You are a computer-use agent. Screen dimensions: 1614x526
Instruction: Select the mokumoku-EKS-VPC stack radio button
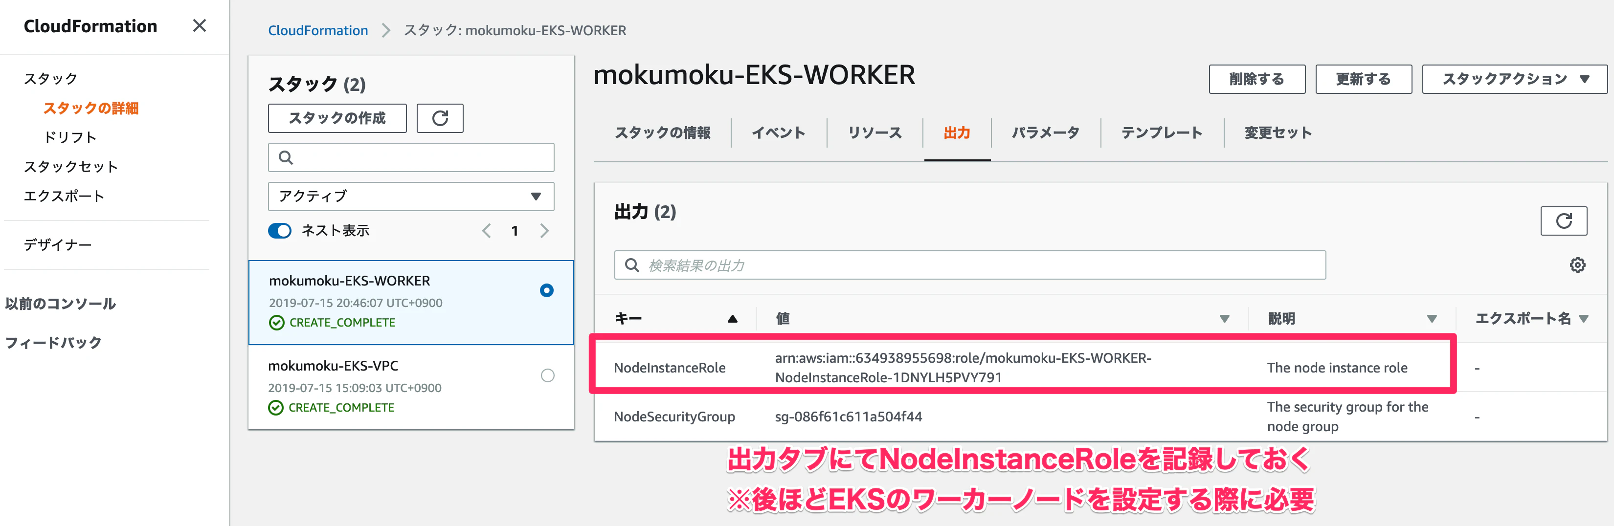tap(547, 376)
